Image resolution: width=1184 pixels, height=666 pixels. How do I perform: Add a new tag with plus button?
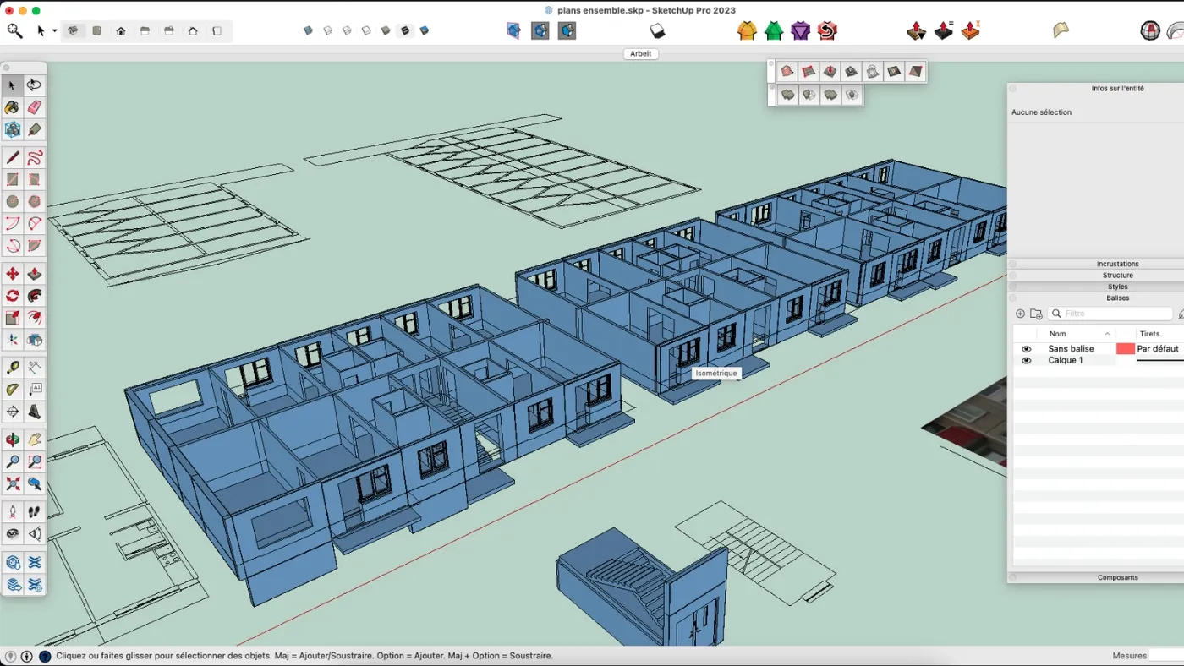coord(1021,314)
